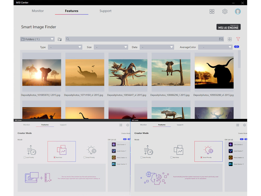Select the elephant sitting on branch thumbnail
261x196 pixels.
pyautogui.click(x=171, y=72)
